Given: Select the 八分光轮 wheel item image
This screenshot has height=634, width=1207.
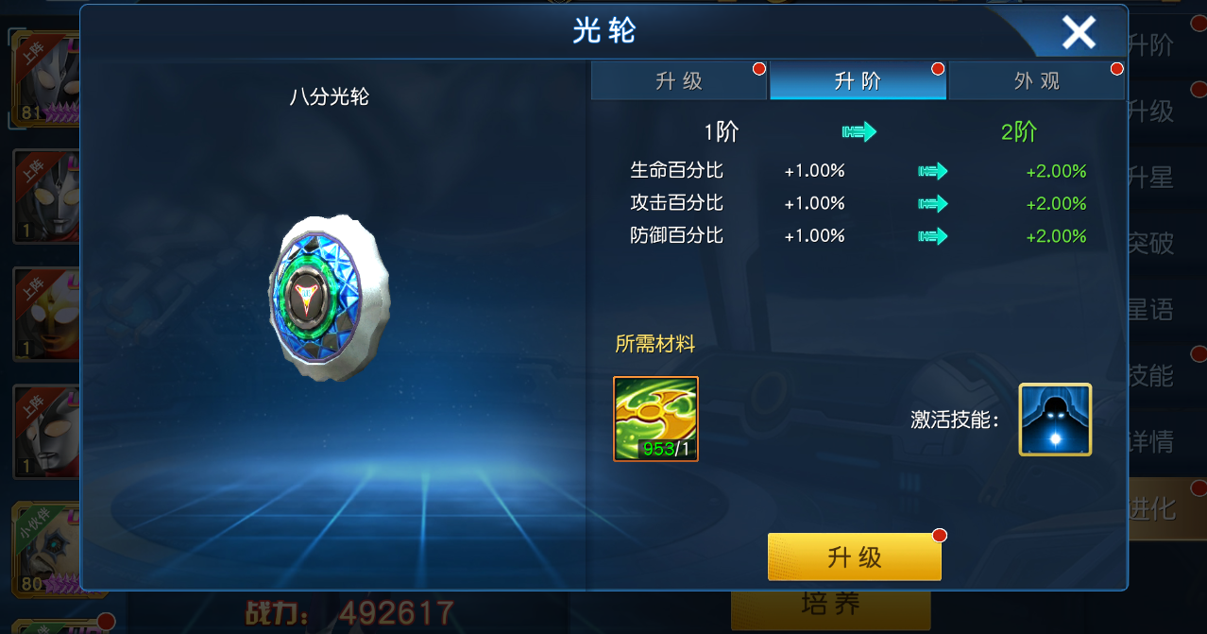Looking at the screenshot, I should pyautogui.click(x=329, y=298).
